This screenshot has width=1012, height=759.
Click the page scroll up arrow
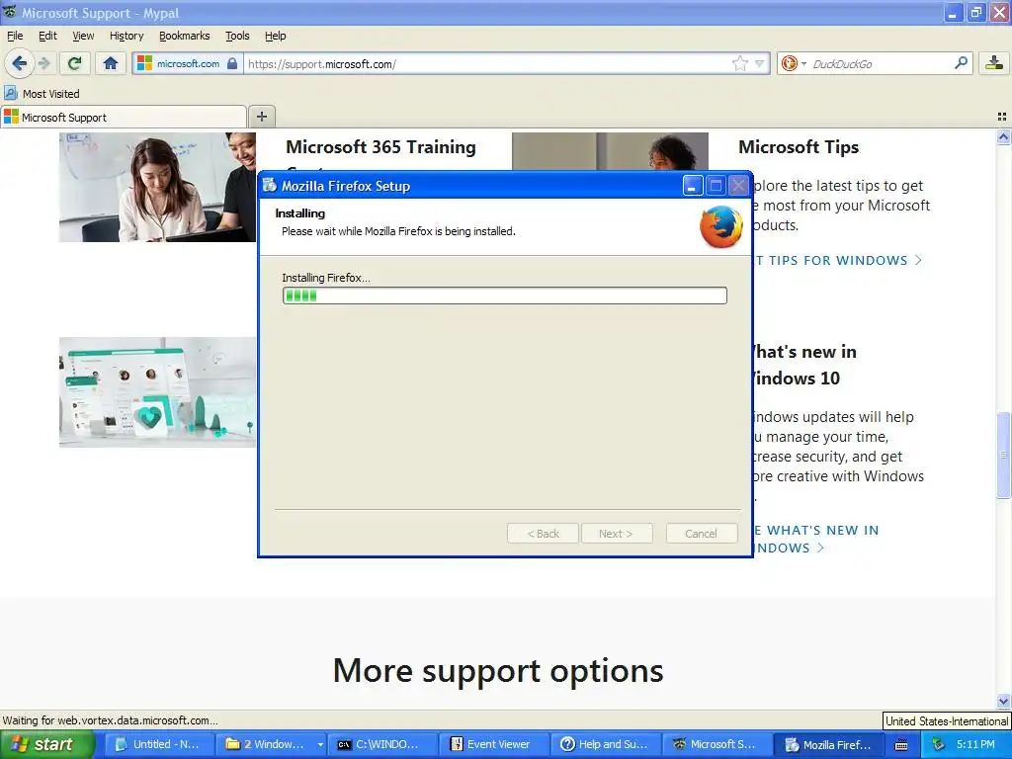coord(1003,136)
